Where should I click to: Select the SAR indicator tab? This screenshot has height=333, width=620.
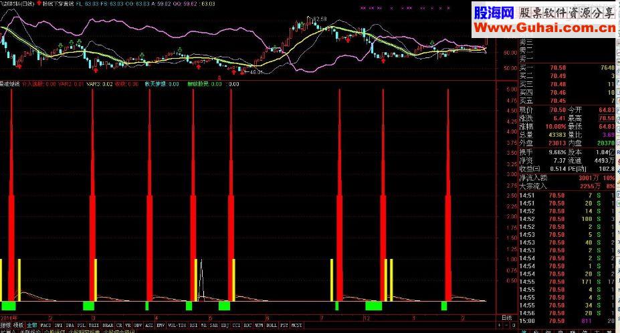214,326
